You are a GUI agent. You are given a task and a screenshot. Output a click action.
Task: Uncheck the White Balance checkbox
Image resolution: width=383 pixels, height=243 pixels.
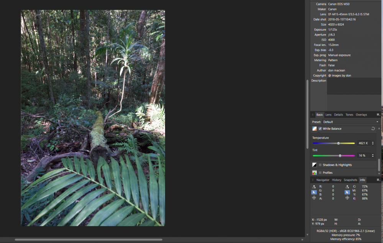(x=320, y=129)
